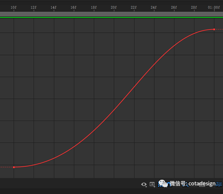The width and height of the screenshot is (223, 194).
Task: Move the time indicator to 12f on the ruler
Action: [34, 7]
